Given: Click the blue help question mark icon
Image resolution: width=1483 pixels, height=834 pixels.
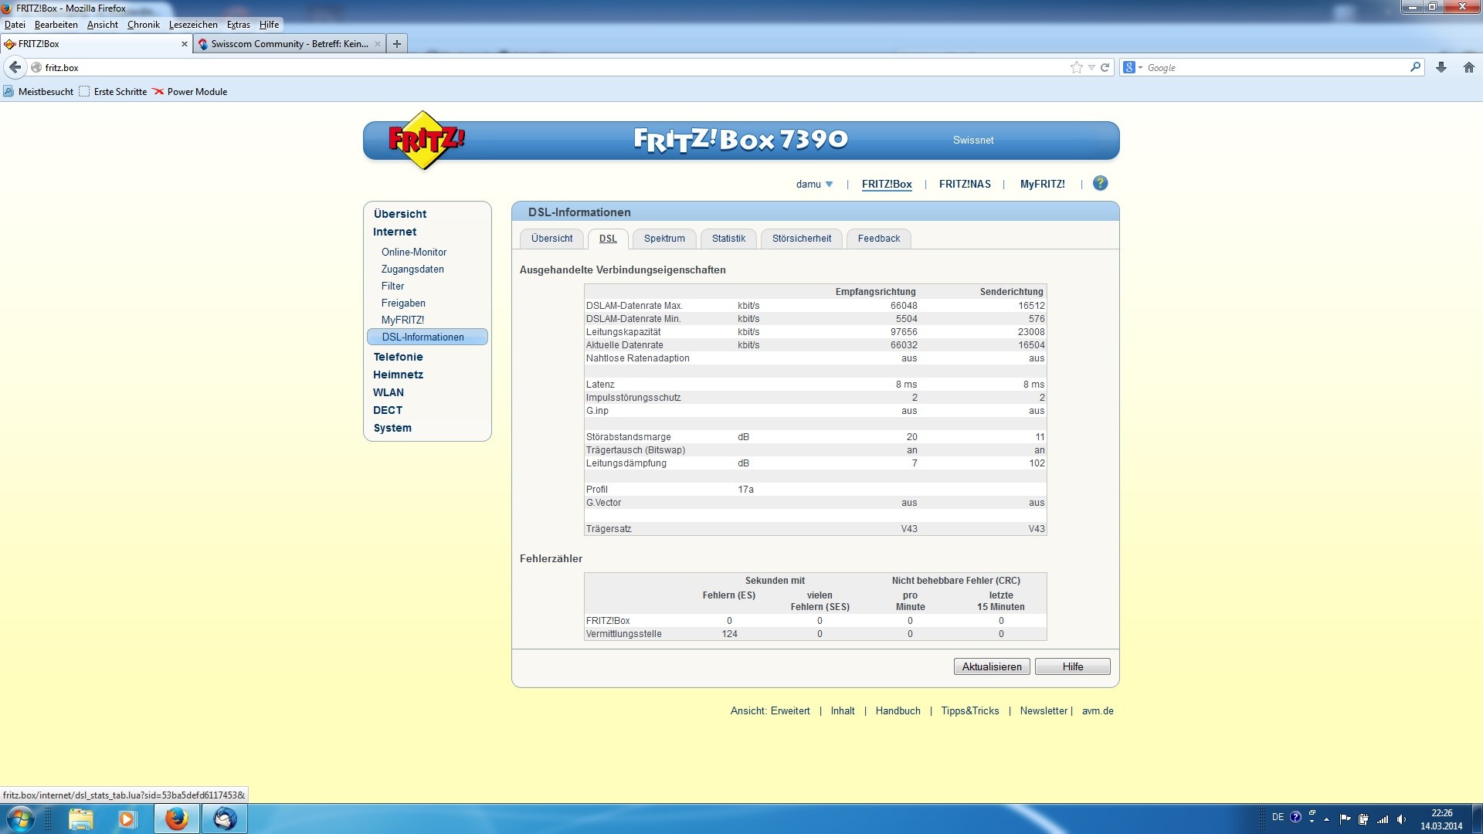Looking at the screenshot, I should [1100, 184].
